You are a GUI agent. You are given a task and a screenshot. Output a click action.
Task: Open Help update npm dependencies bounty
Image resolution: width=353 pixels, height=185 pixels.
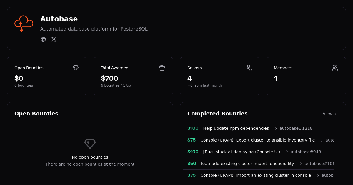click(x=236, y=128)
